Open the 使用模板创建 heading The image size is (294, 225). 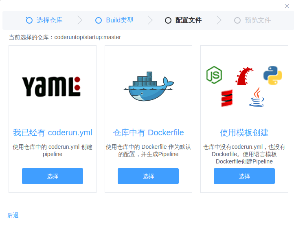[x=244, y=132]
